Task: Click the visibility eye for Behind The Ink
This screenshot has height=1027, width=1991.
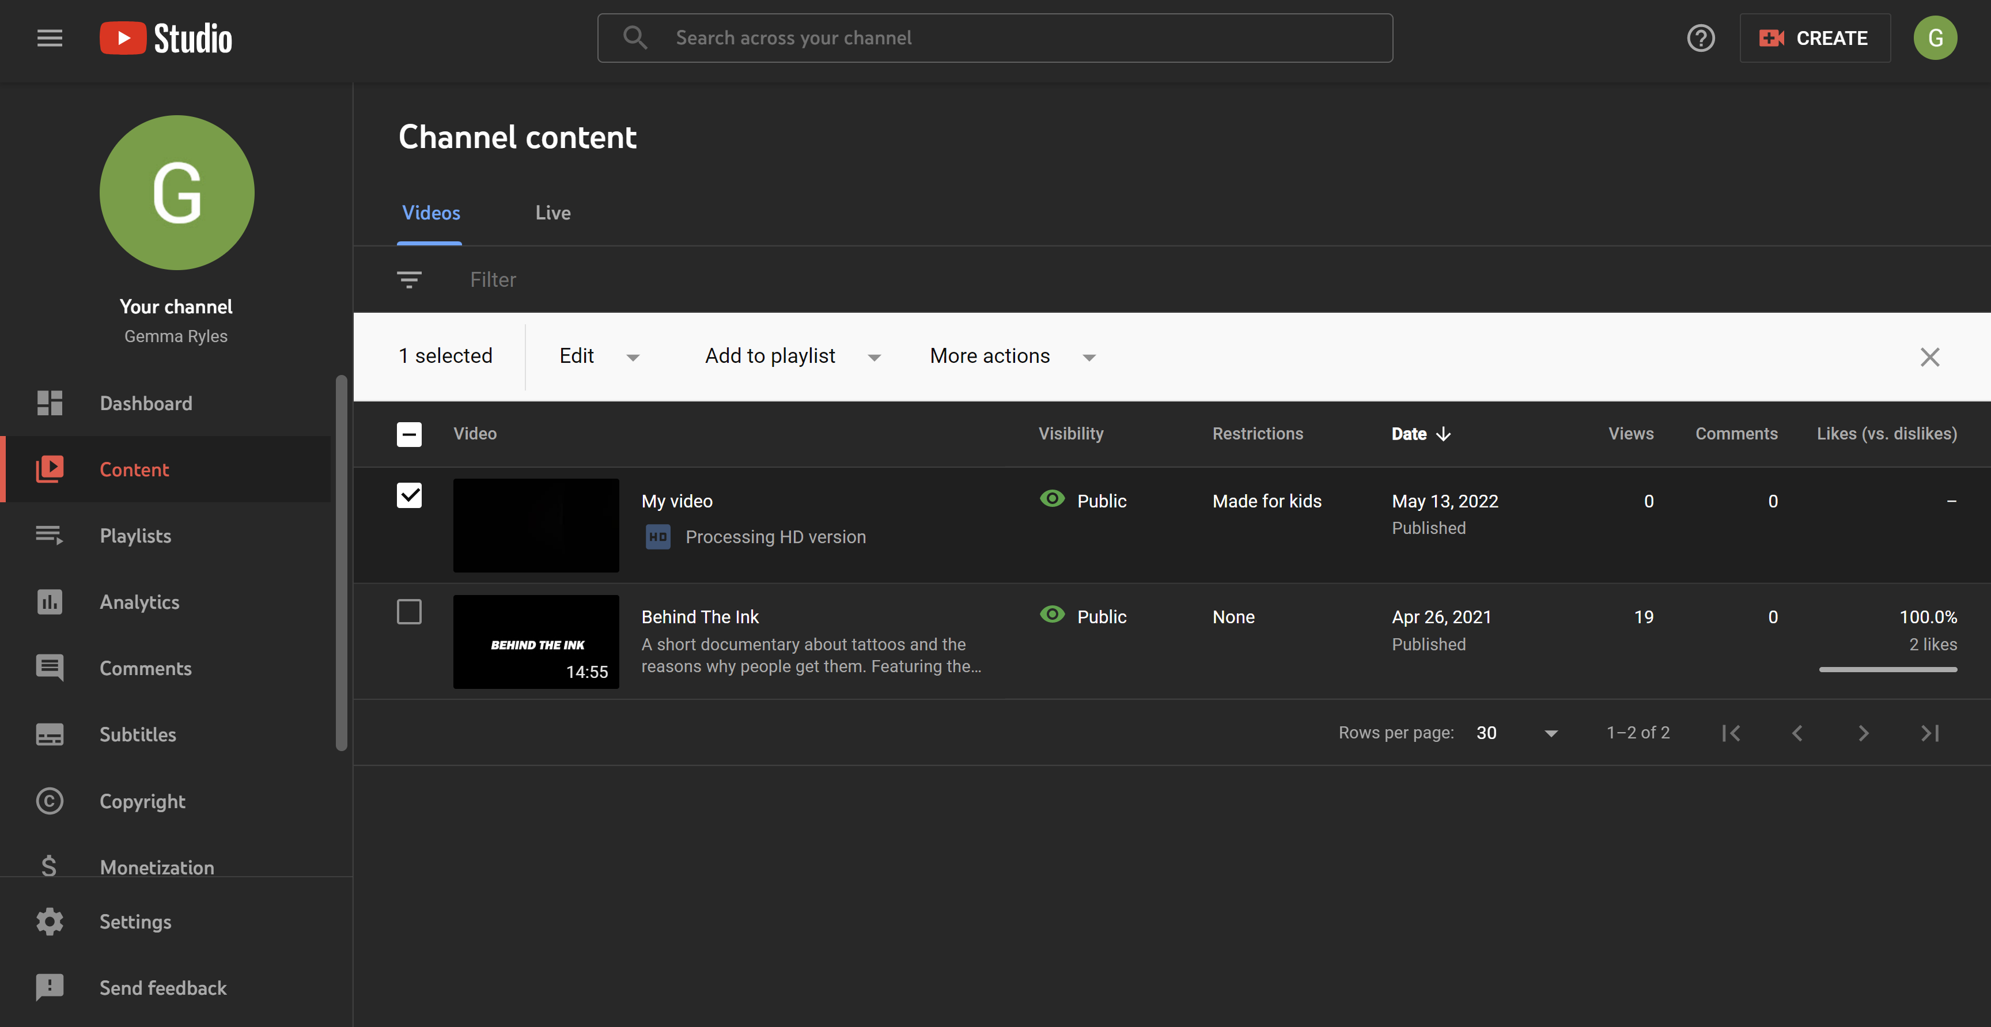Action: point(1052,615)
